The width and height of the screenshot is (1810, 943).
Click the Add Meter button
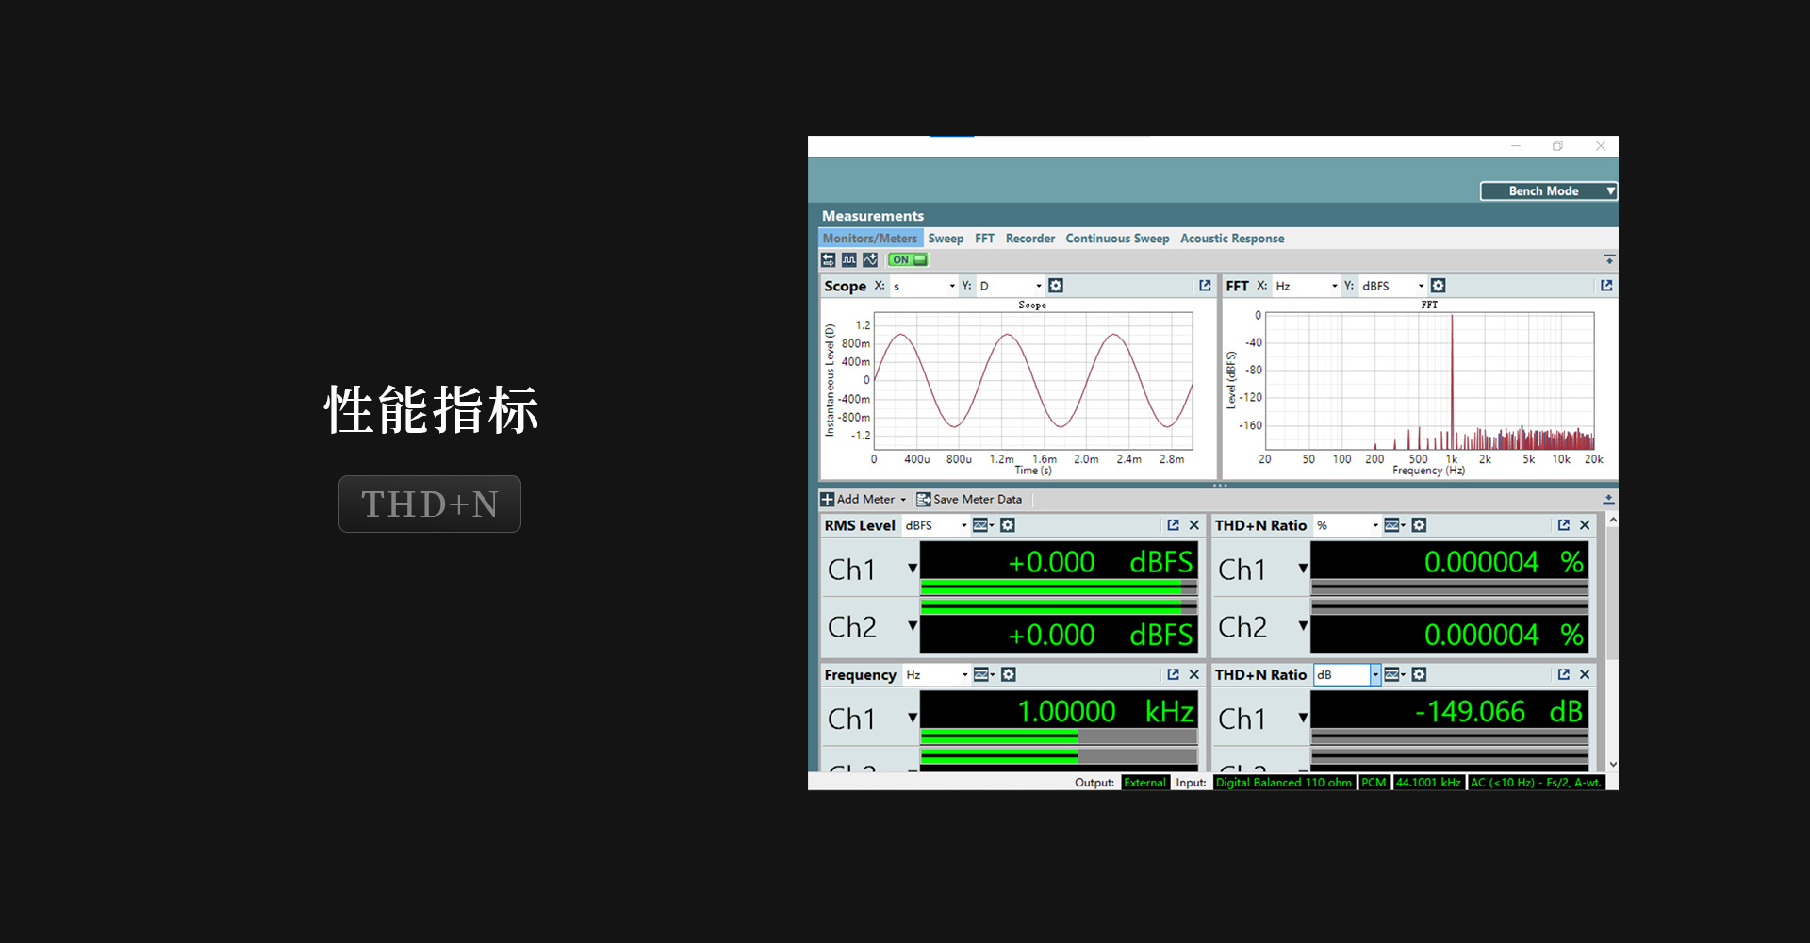point(864,500)
